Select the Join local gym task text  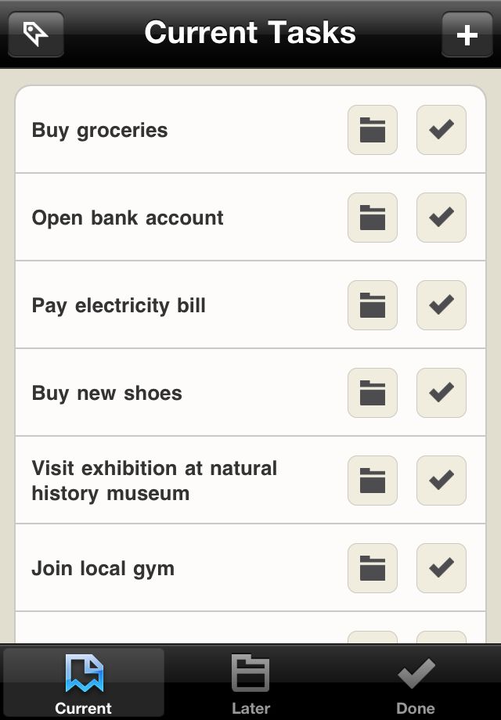click(x=103, y=569)
